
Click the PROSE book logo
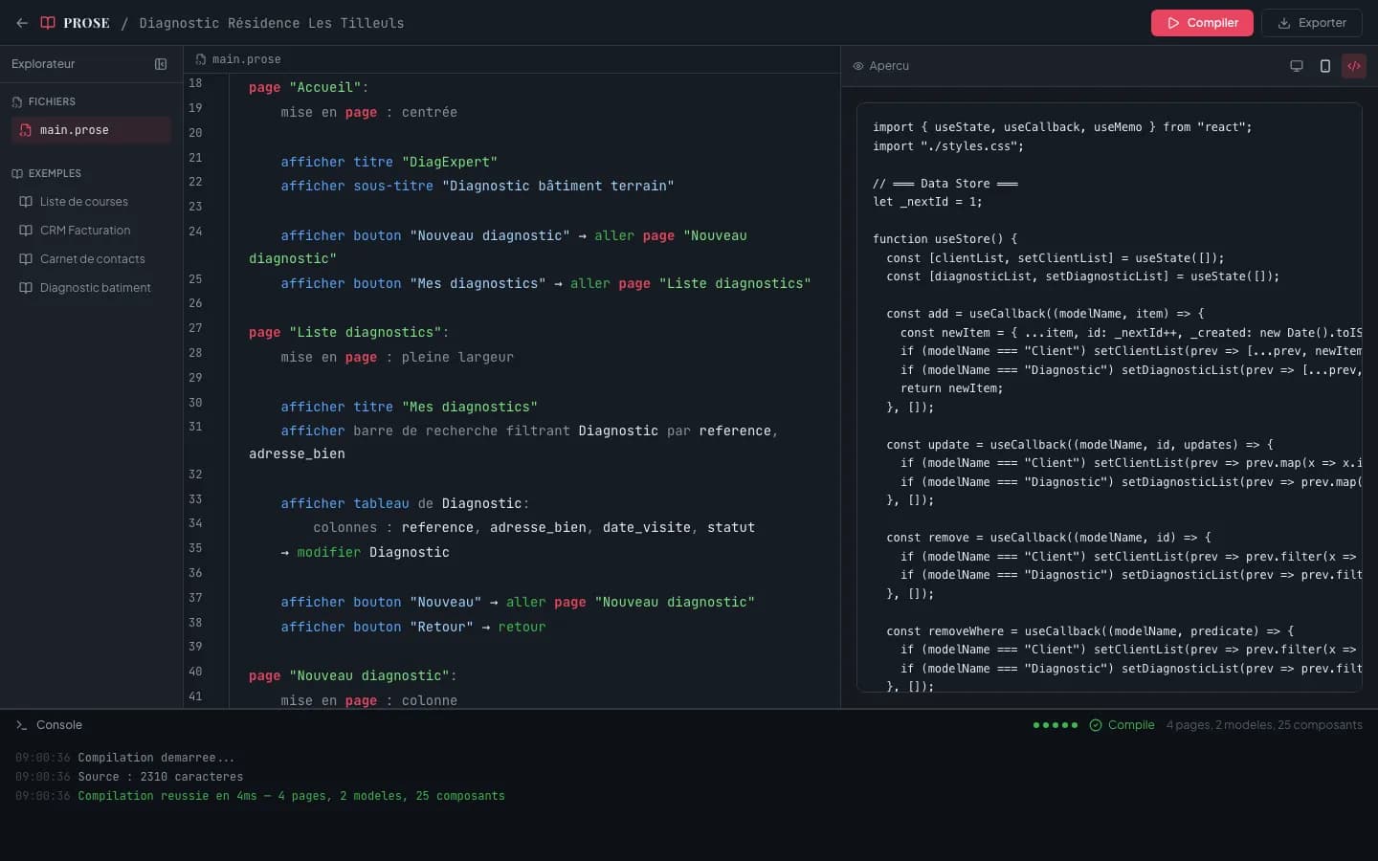coord(48,23)
